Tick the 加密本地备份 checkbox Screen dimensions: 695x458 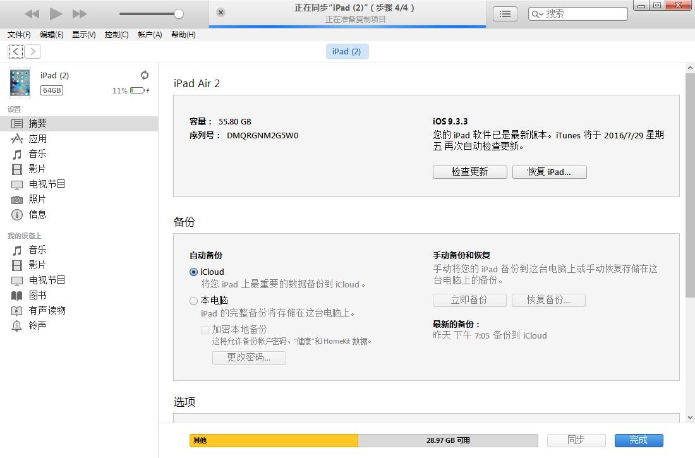click(205, 330)
